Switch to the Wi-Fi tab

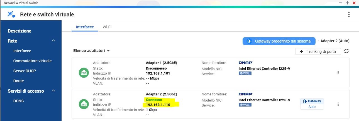pyautogui.click(x=107, y=27)
